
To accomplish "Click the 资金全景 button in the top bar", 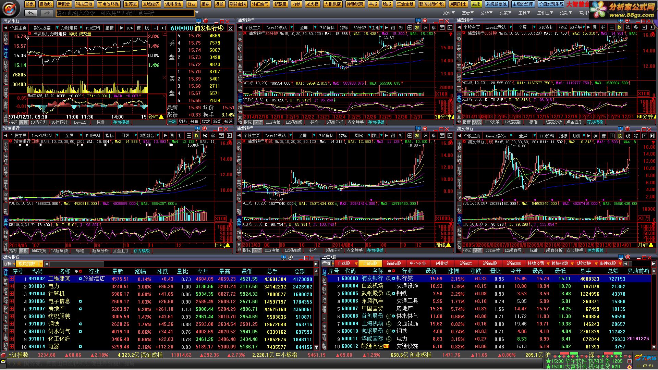I will tap(405, 4).
